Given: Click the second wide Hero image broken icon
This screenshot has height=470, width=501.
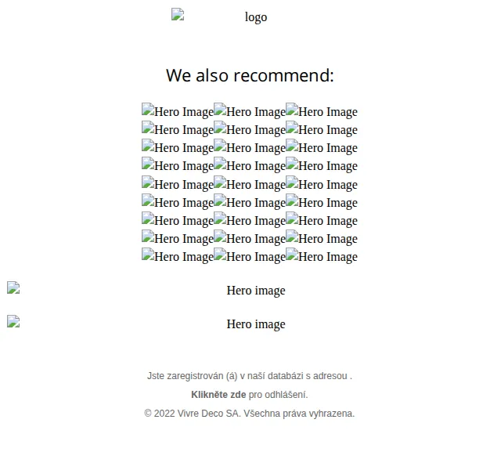Looking at the screenshot, I should [13, 321].
